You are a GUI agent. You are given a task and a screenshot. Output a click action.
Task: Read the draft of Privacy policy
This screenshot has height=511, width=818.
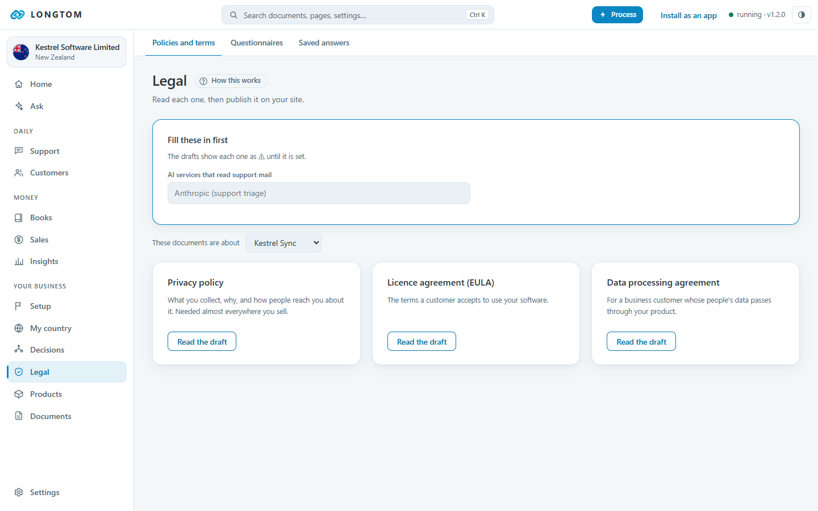[202, 341]
